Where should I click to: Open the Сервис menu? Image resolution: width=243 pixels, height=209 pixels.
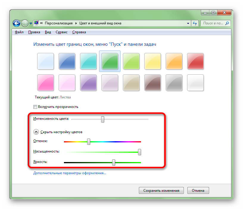coord(62,32)
